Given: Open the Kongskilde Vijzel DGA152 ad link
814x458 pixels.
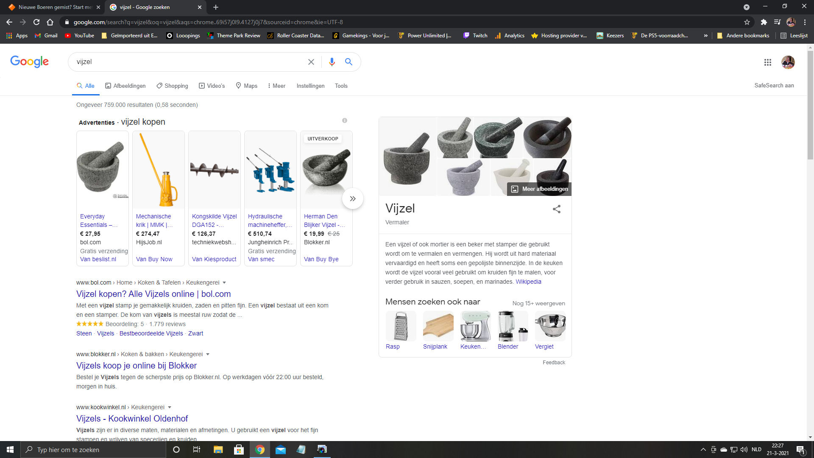Looking at the screenshot, I should click(215, 221).
